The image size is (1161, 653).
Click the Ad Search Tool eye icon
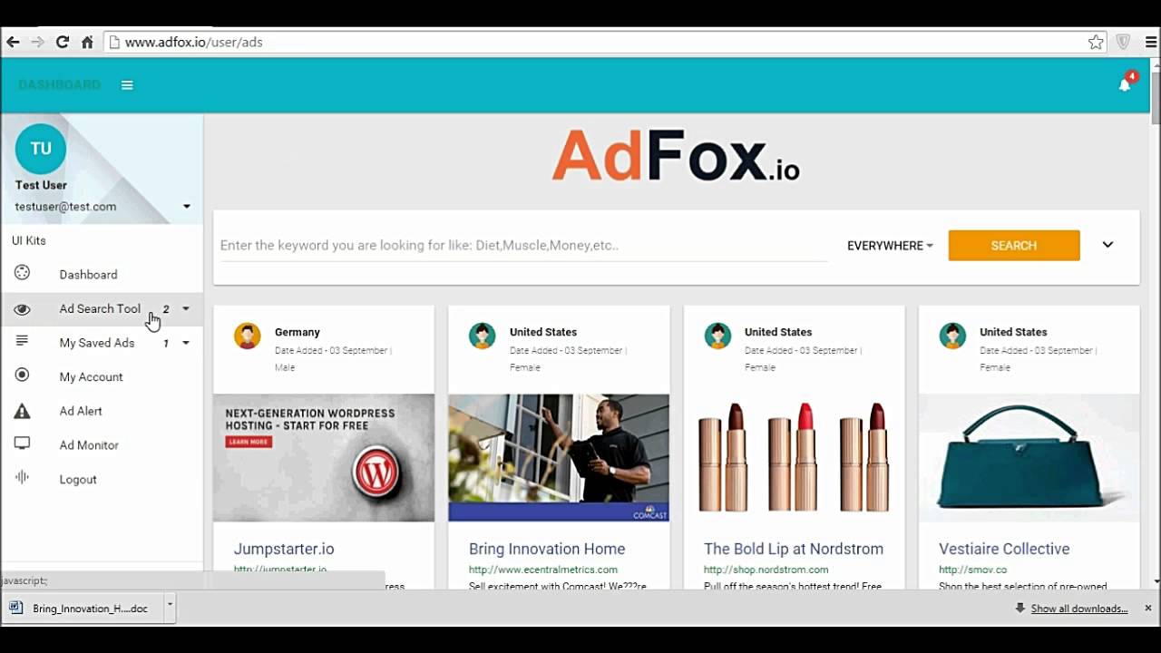pyautogui.click(x=23, y=309)
